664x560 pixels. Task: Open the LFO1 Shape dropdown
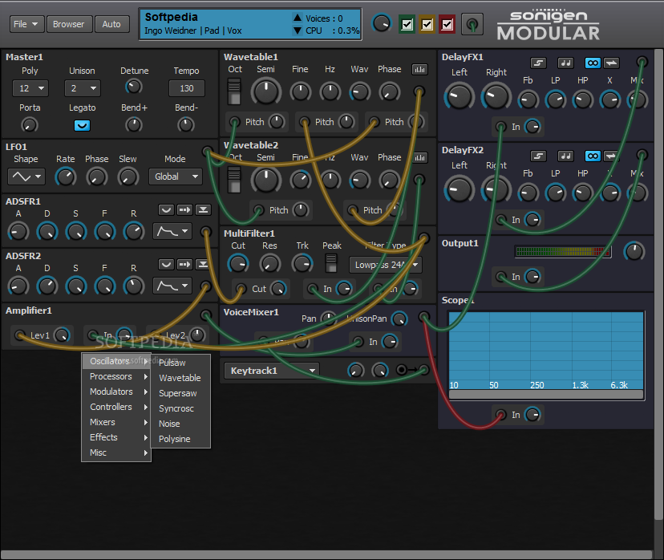coord(26,177)
